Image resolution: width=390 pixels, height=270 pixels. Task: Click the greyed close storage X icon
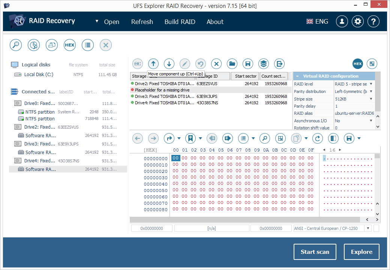coord(106,45)
